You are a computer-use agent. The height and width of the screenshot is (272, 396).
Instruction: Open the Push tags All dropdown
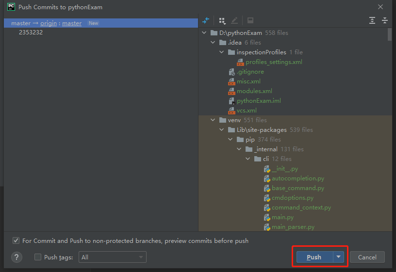pos(113,257)
